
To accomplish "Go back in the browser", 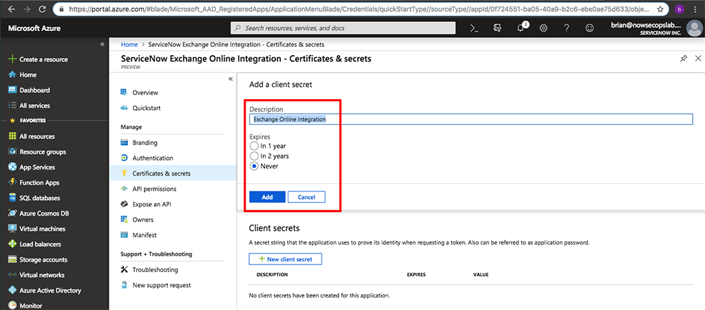I will 10,9.
